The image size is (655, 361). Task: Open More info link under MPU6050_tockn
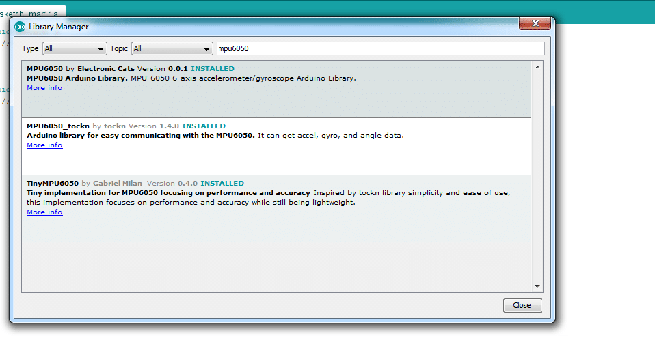44,145
